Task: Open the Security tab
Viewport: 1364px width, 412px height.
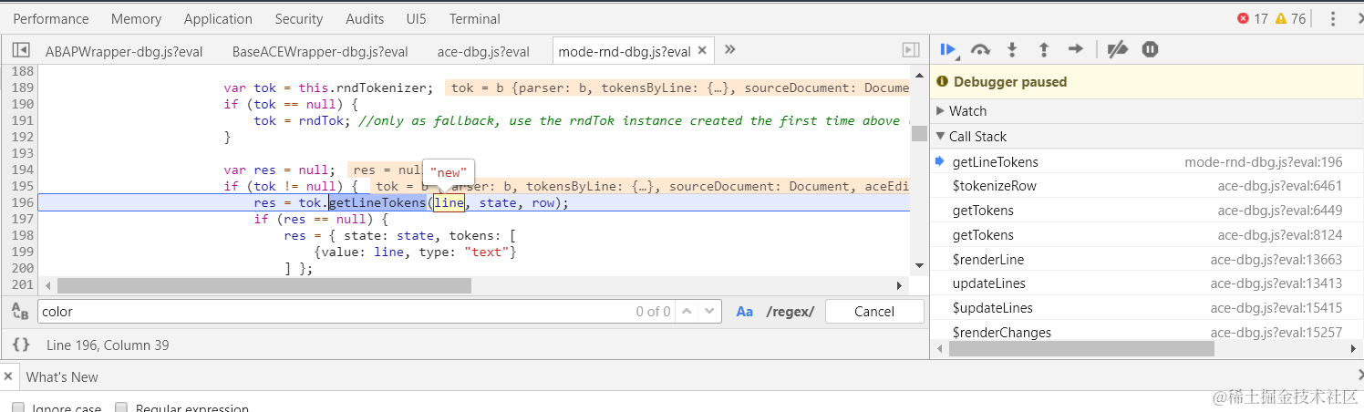Action: pyautogui.click(x=299, y=18)
